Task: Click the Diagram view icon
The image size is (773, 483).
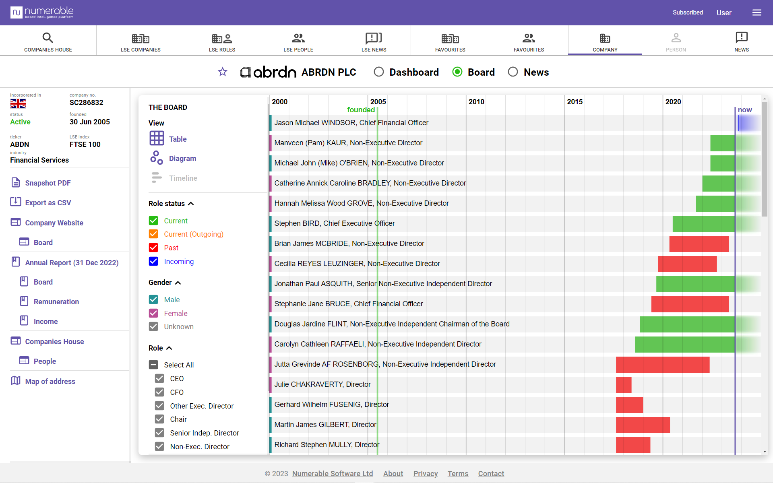Action: [x=157, y=158]
